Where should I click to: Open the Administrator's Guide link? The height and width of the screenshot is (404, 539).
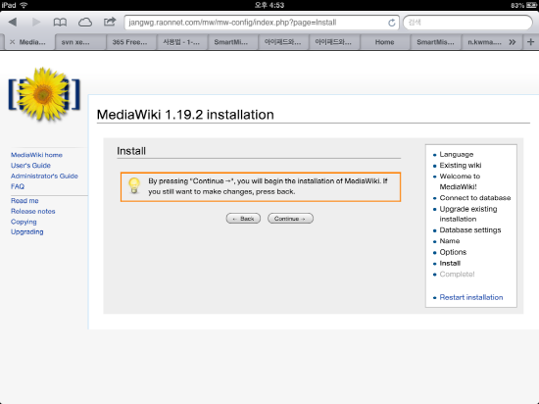click(44, 177)
